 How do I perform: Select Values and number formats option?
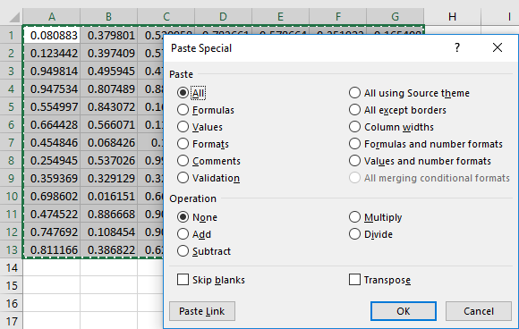tap(354, 161)
